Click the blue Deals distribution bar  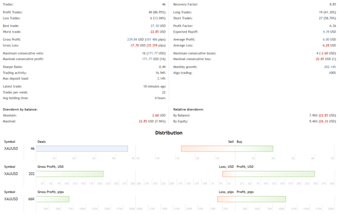pyautogui.click(x=82, y=149)
